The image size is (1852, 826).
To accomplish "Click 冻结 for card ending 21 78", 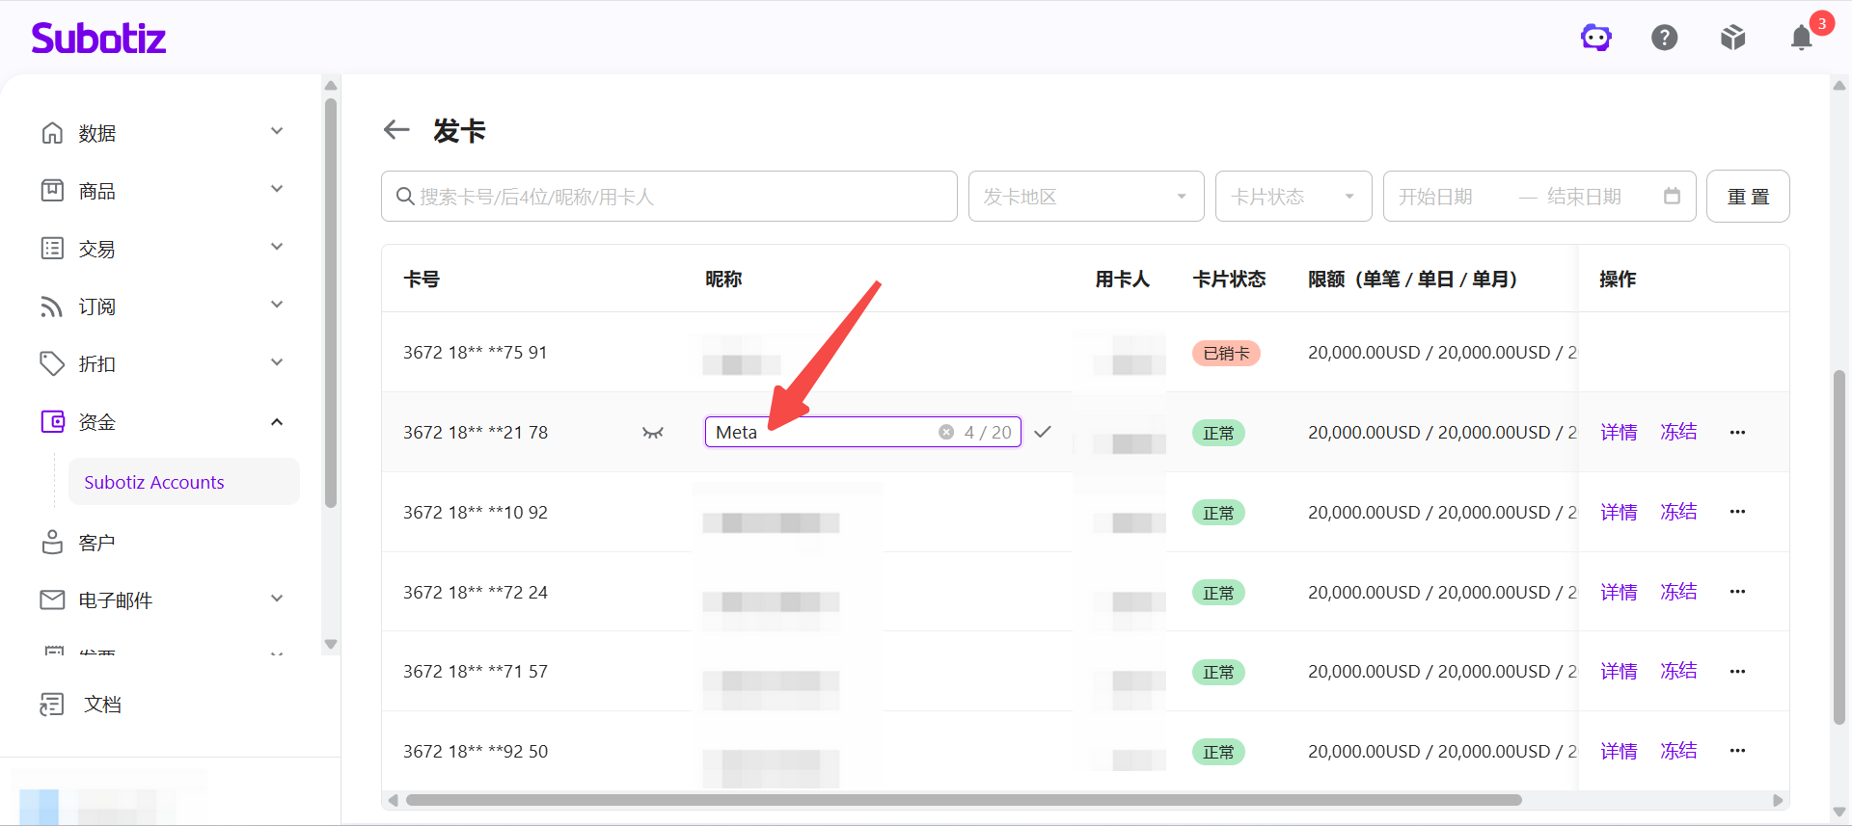I will (1678, 432).
